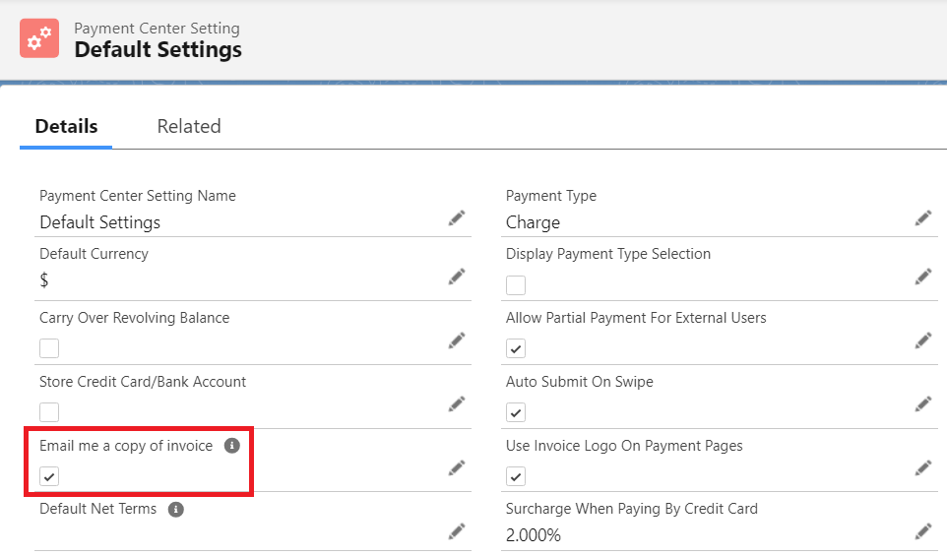Edit the Auto Submit On Swipe setting
The height and width of the screenshot is (556, 947).
(922, 403)
